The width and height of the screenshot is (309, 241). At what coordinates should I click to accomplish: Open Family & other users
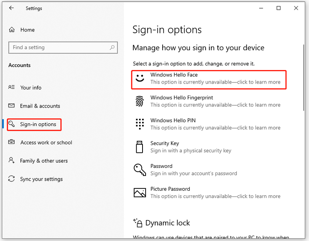(x=44, y=161)
